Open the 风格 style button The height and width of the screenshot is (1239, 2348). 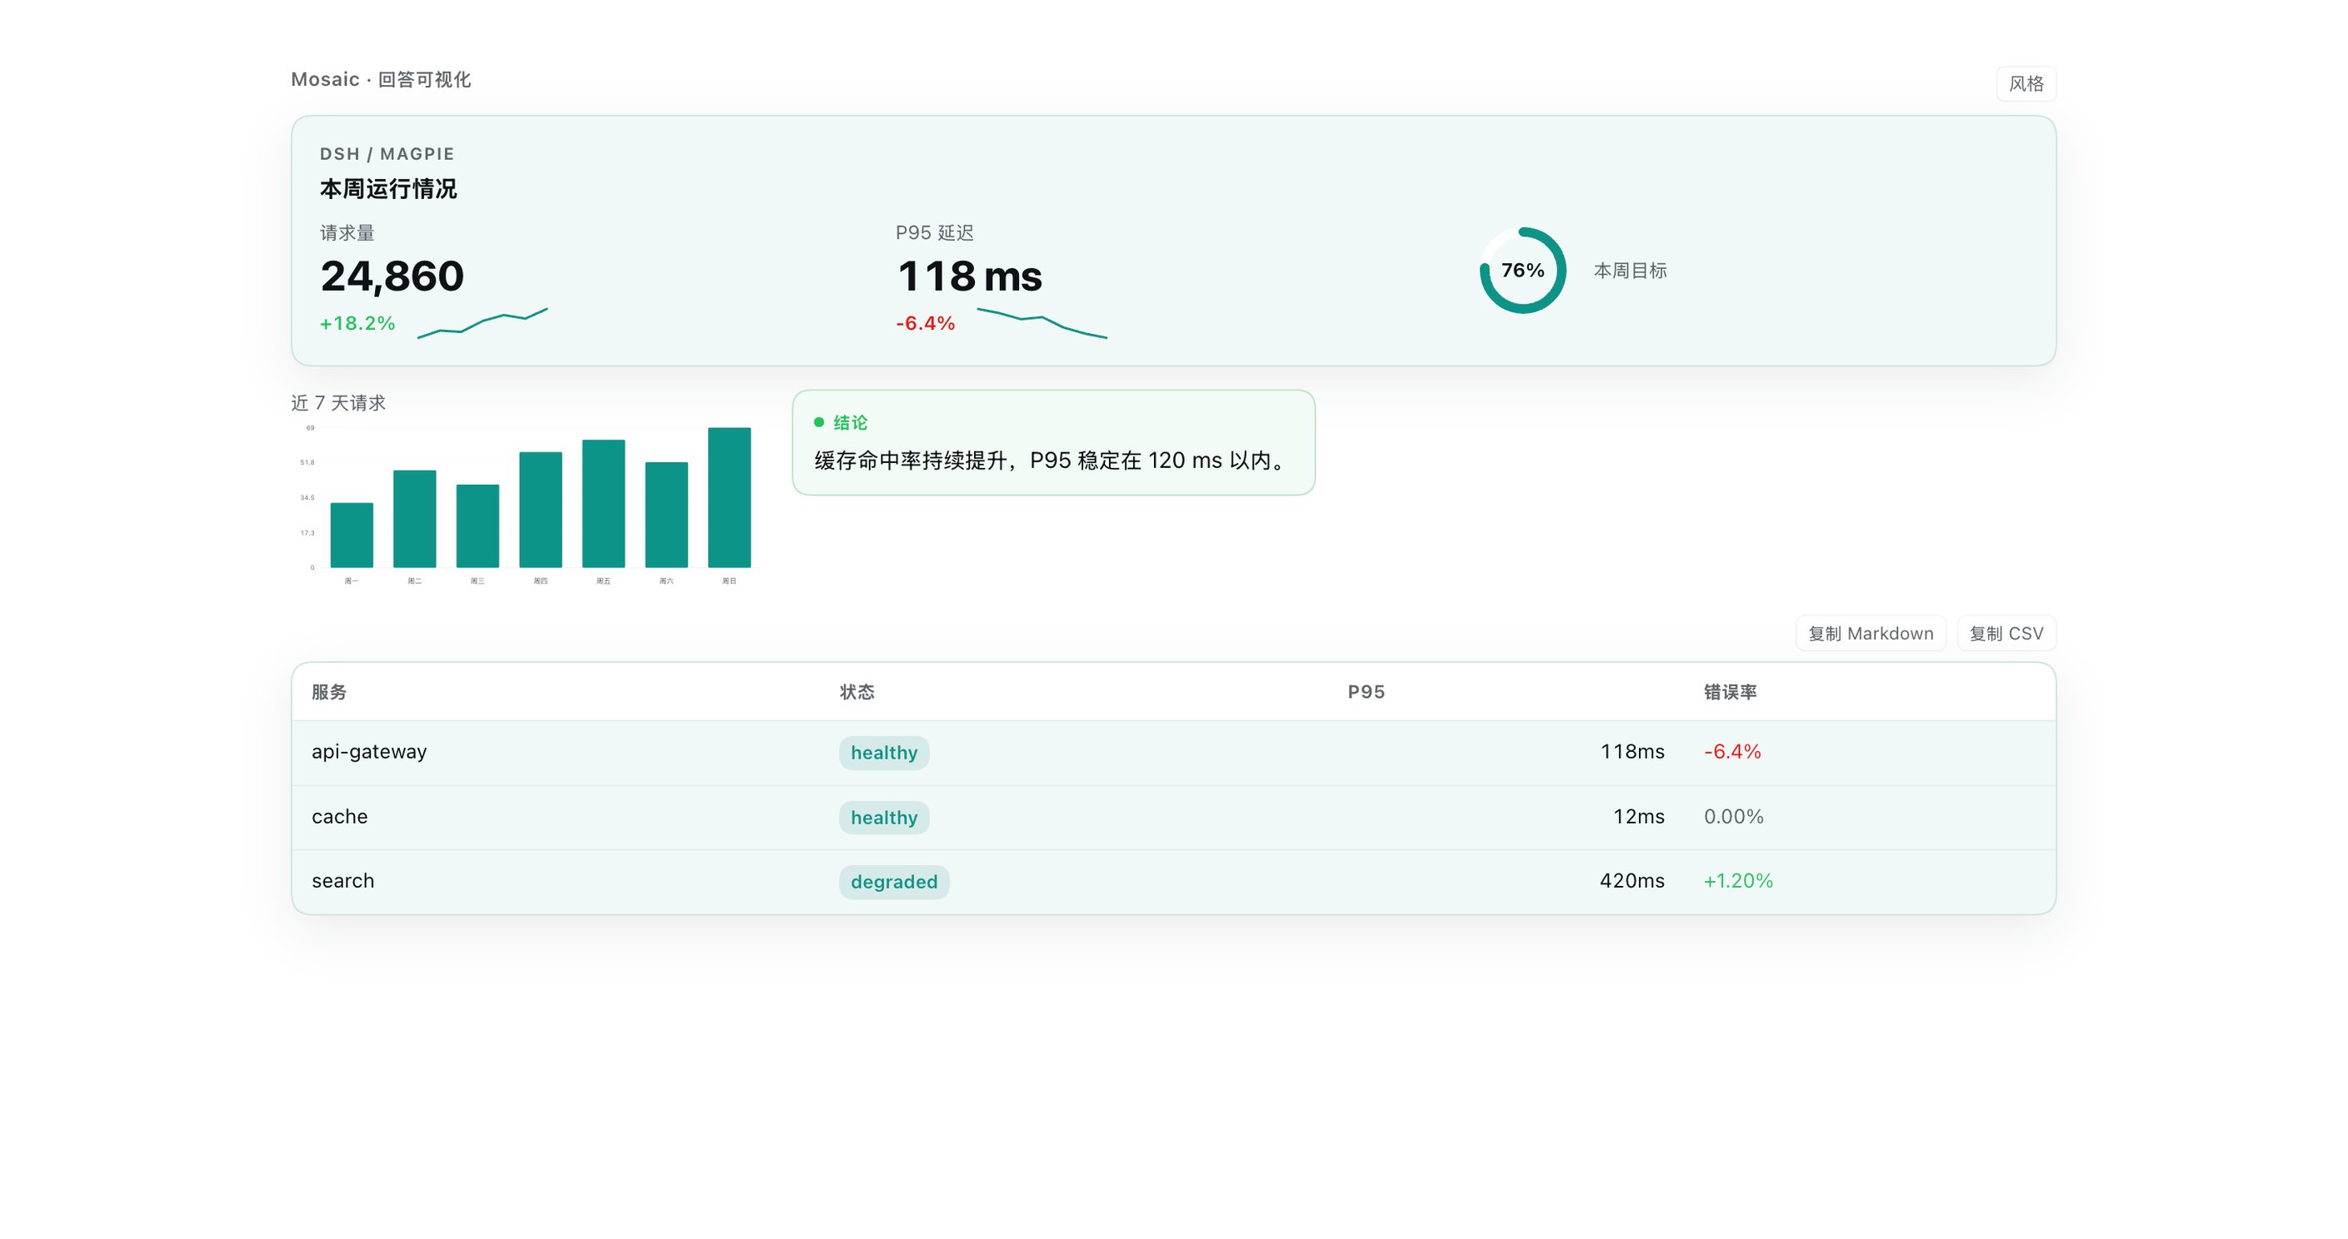coord(2026,84)
